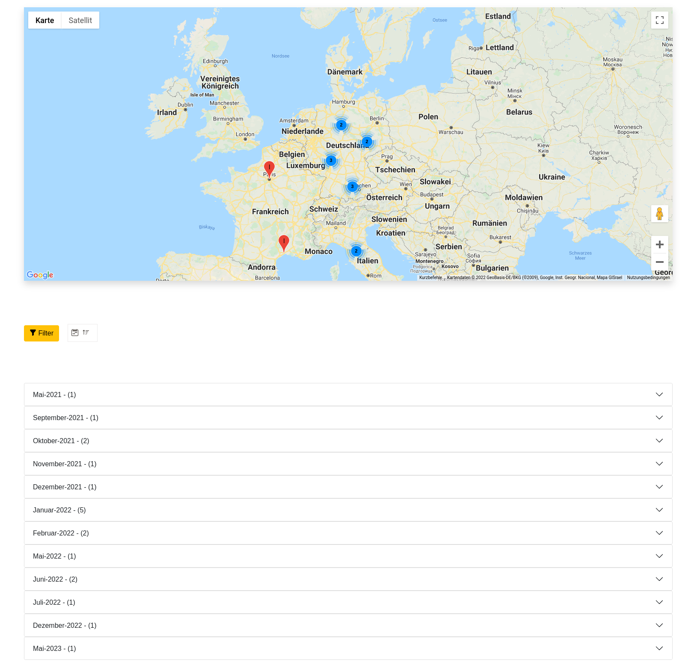Image resolution: width=685 pixels, height=665 pixels.
Task: Open cluster marker 3 near Luxemburg
Action: [331, 161]
